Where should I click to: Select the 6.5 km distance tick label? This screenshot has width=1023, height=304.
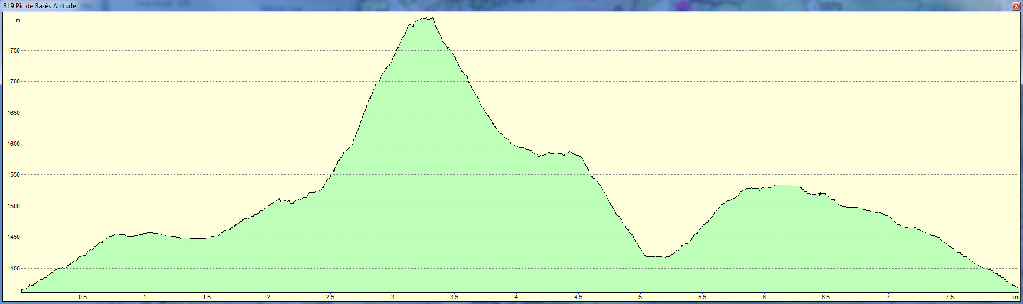[825, 297]
